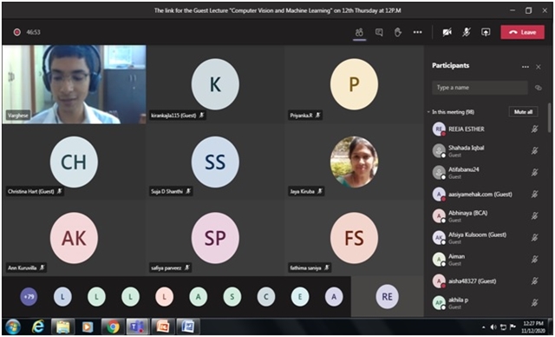Viewport: 555px width, 337px height.
Task: Open the share content tray icon
Action: click(486, 32)
